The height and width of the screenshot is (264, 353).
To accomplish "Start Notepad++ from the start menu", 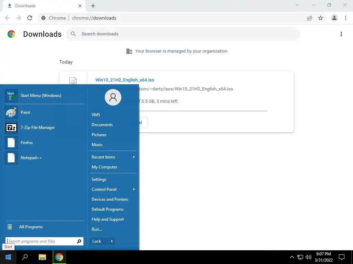I will click(x=44, y=157).
